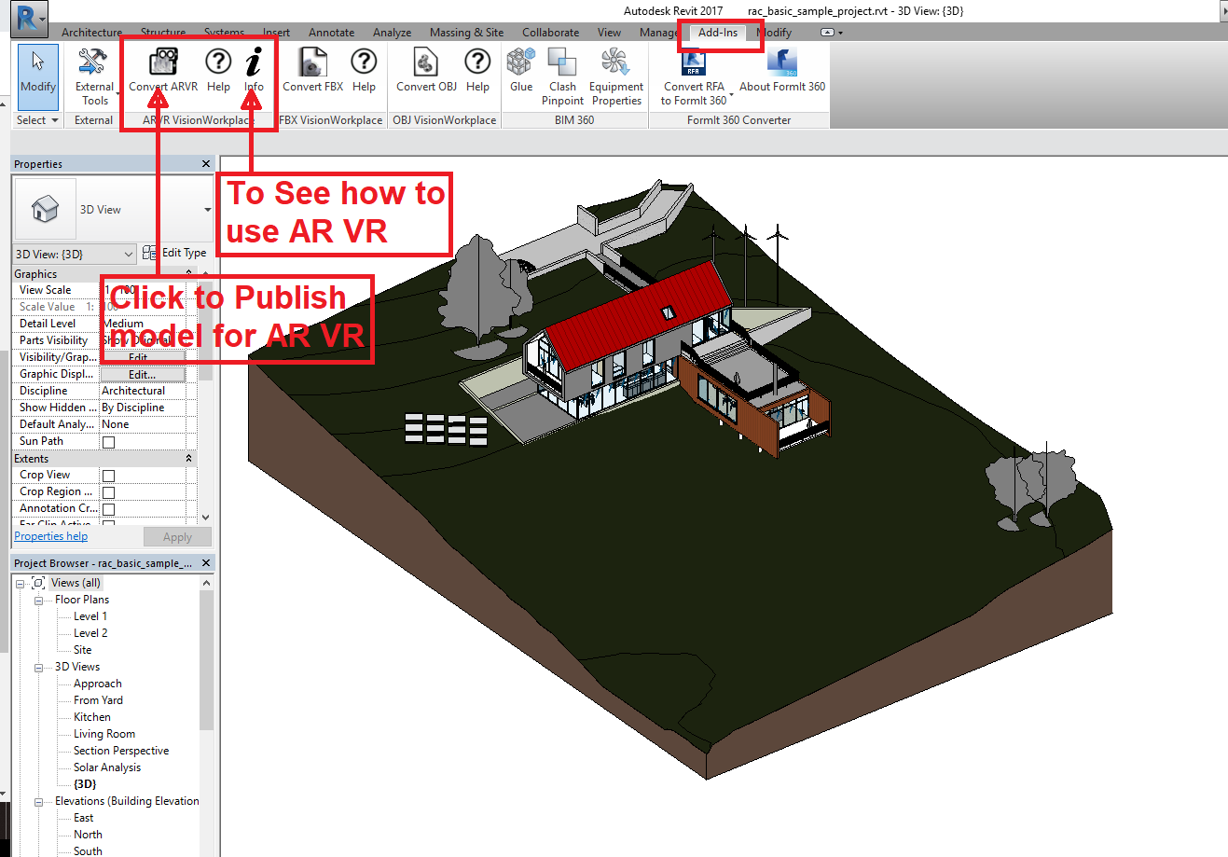Viewport: 1228px width, 857px height.
Task: Collapse the 3D Views tree branch
Action: pyautogui.click(x=36, y=666)
